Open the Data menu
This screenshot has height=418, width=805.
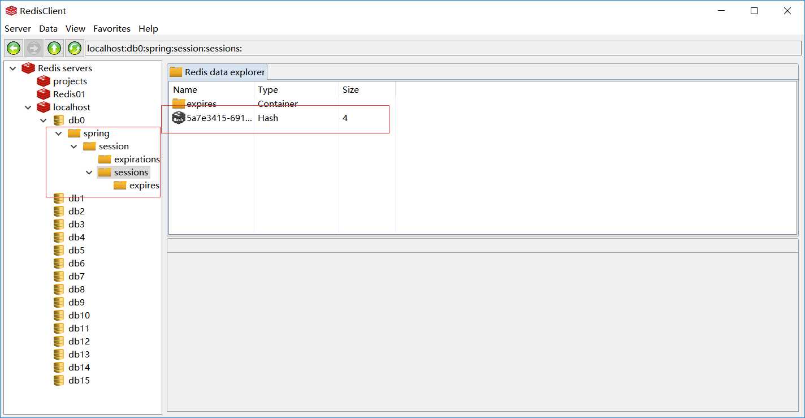(49, 28)
